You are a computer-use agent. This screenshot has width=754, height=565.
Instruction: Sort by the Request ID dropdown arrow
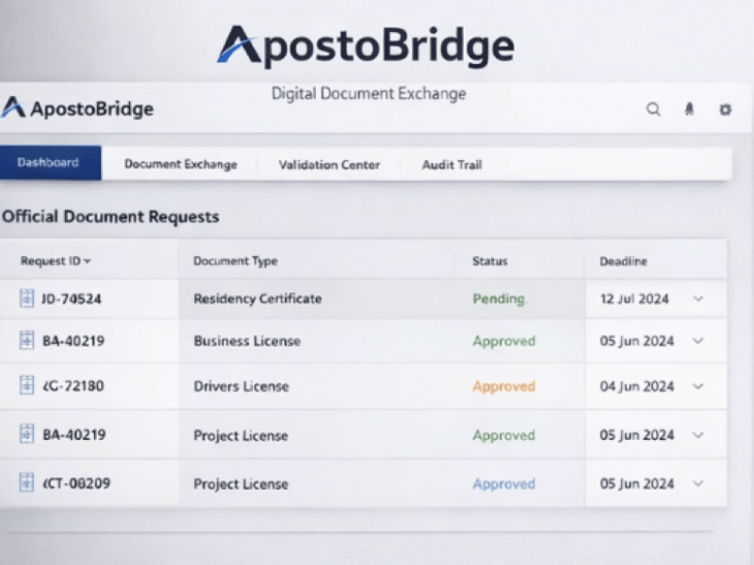(87, 262)
